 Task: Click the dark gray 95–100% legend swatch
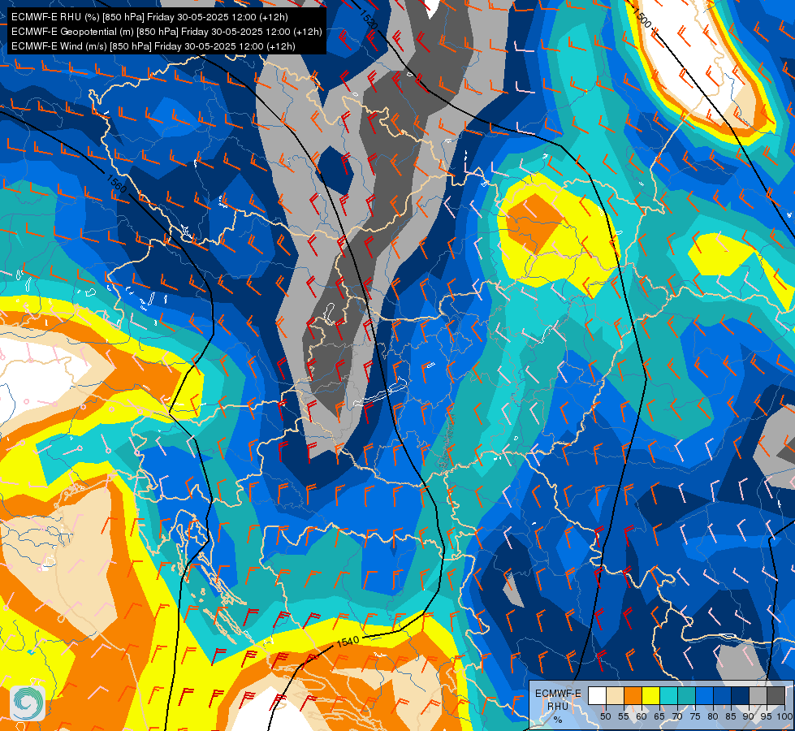pos(776,695)
